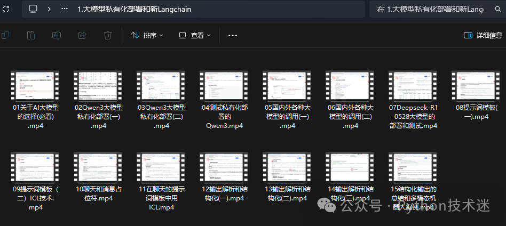Click file name text 08提示词模板(一).mp4
The width and height of the screenshot is (506, 226).
coord(477,112)
